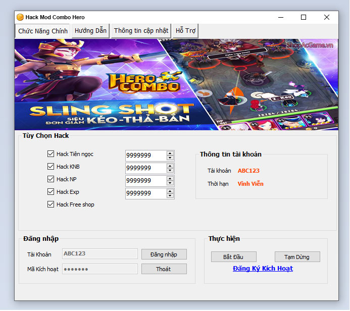Uncheck the Hack Tiên ngọc checkbox
The width and height of the screenshot is (350, 311).
click(51, 153)
